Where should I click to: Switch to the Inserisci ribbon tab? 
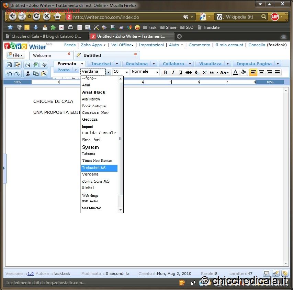point(101,64)
